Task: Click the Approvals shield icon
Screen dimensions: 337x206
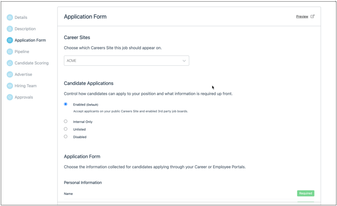Action: click(10, 97)
